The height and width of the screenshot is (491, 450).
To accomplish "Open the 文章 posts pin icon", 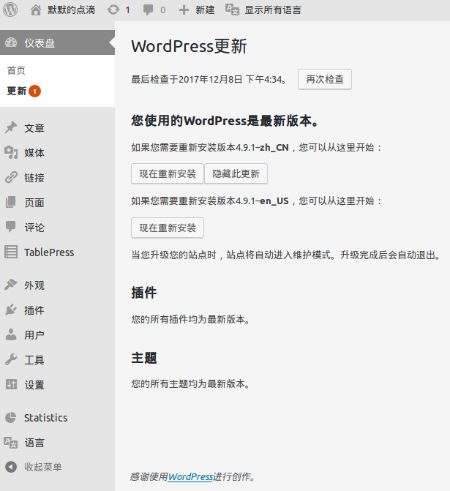I will (x=11, y=128).
